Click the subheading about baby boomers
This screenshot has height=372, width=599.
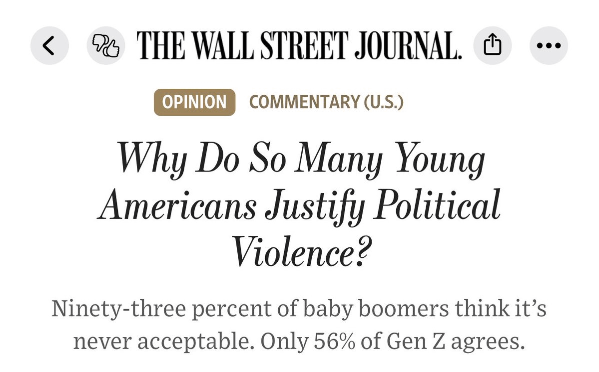[299, 325]
